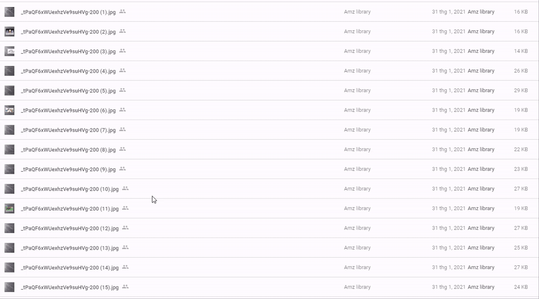This screenshot has height=299, width=539.
Task: Open the thumbnail of file (6).jpg
Action: [x=10, y=110]
